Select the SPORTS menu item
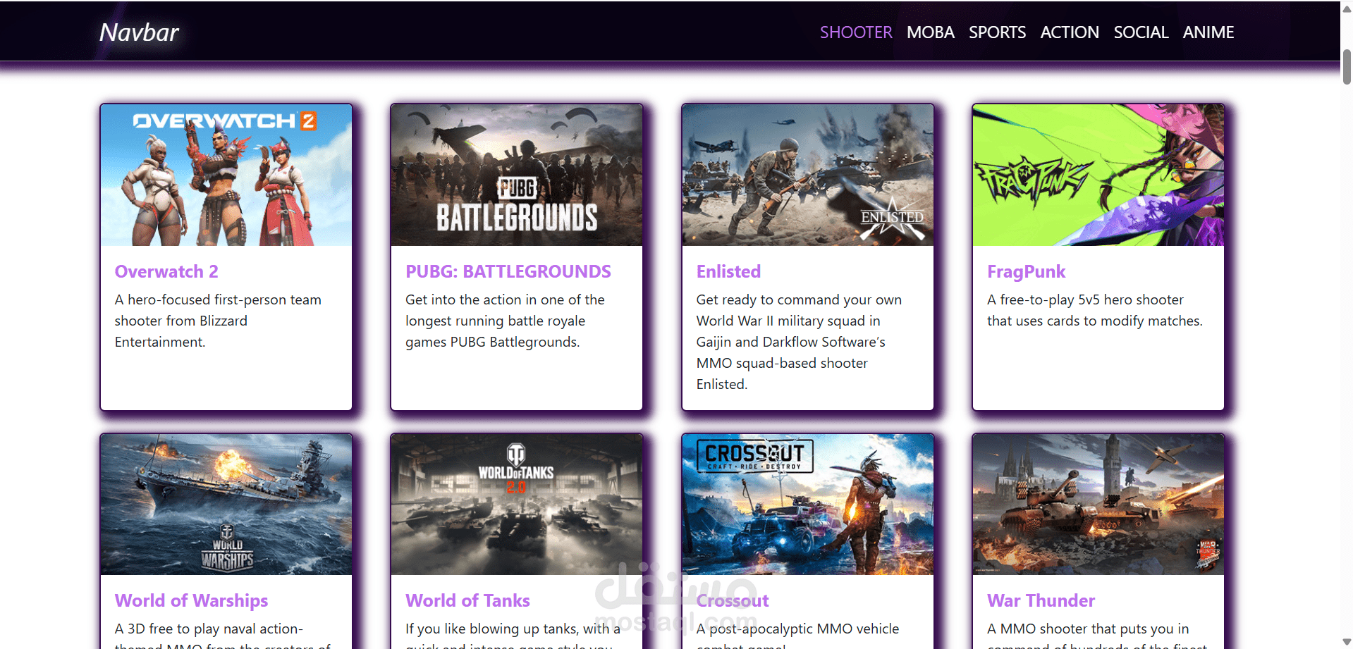This screenshot has height=649, width=1353. [997, 32]
